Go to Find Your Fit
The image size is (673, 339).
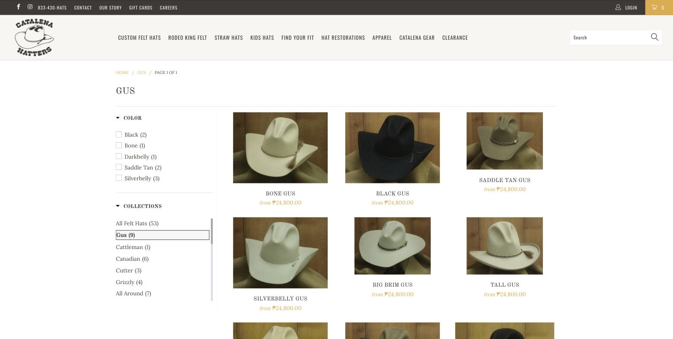click(x=298, y=38)
